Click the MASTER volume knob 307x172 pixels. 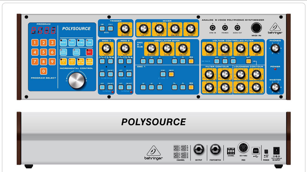coord(275,87)
